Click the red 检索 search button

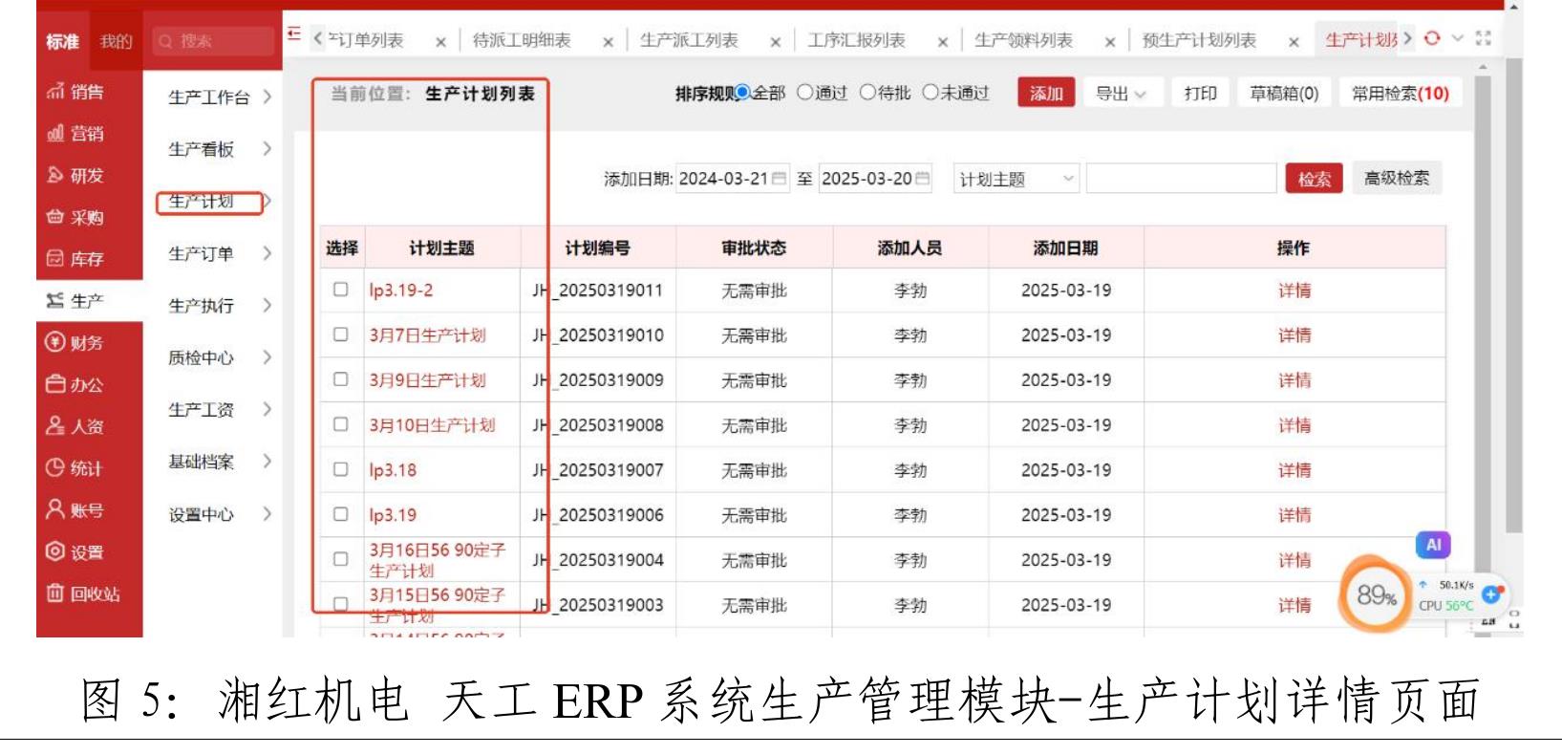[x=1315, y=179]
